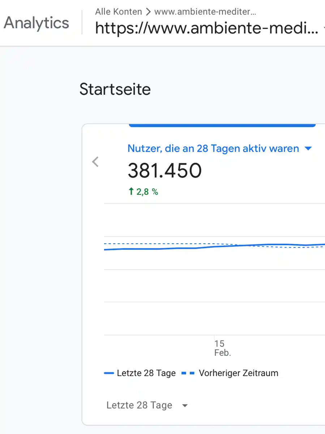
Task: Click the '15 Feb.' axis date marker
Action: tap(222, 348)
